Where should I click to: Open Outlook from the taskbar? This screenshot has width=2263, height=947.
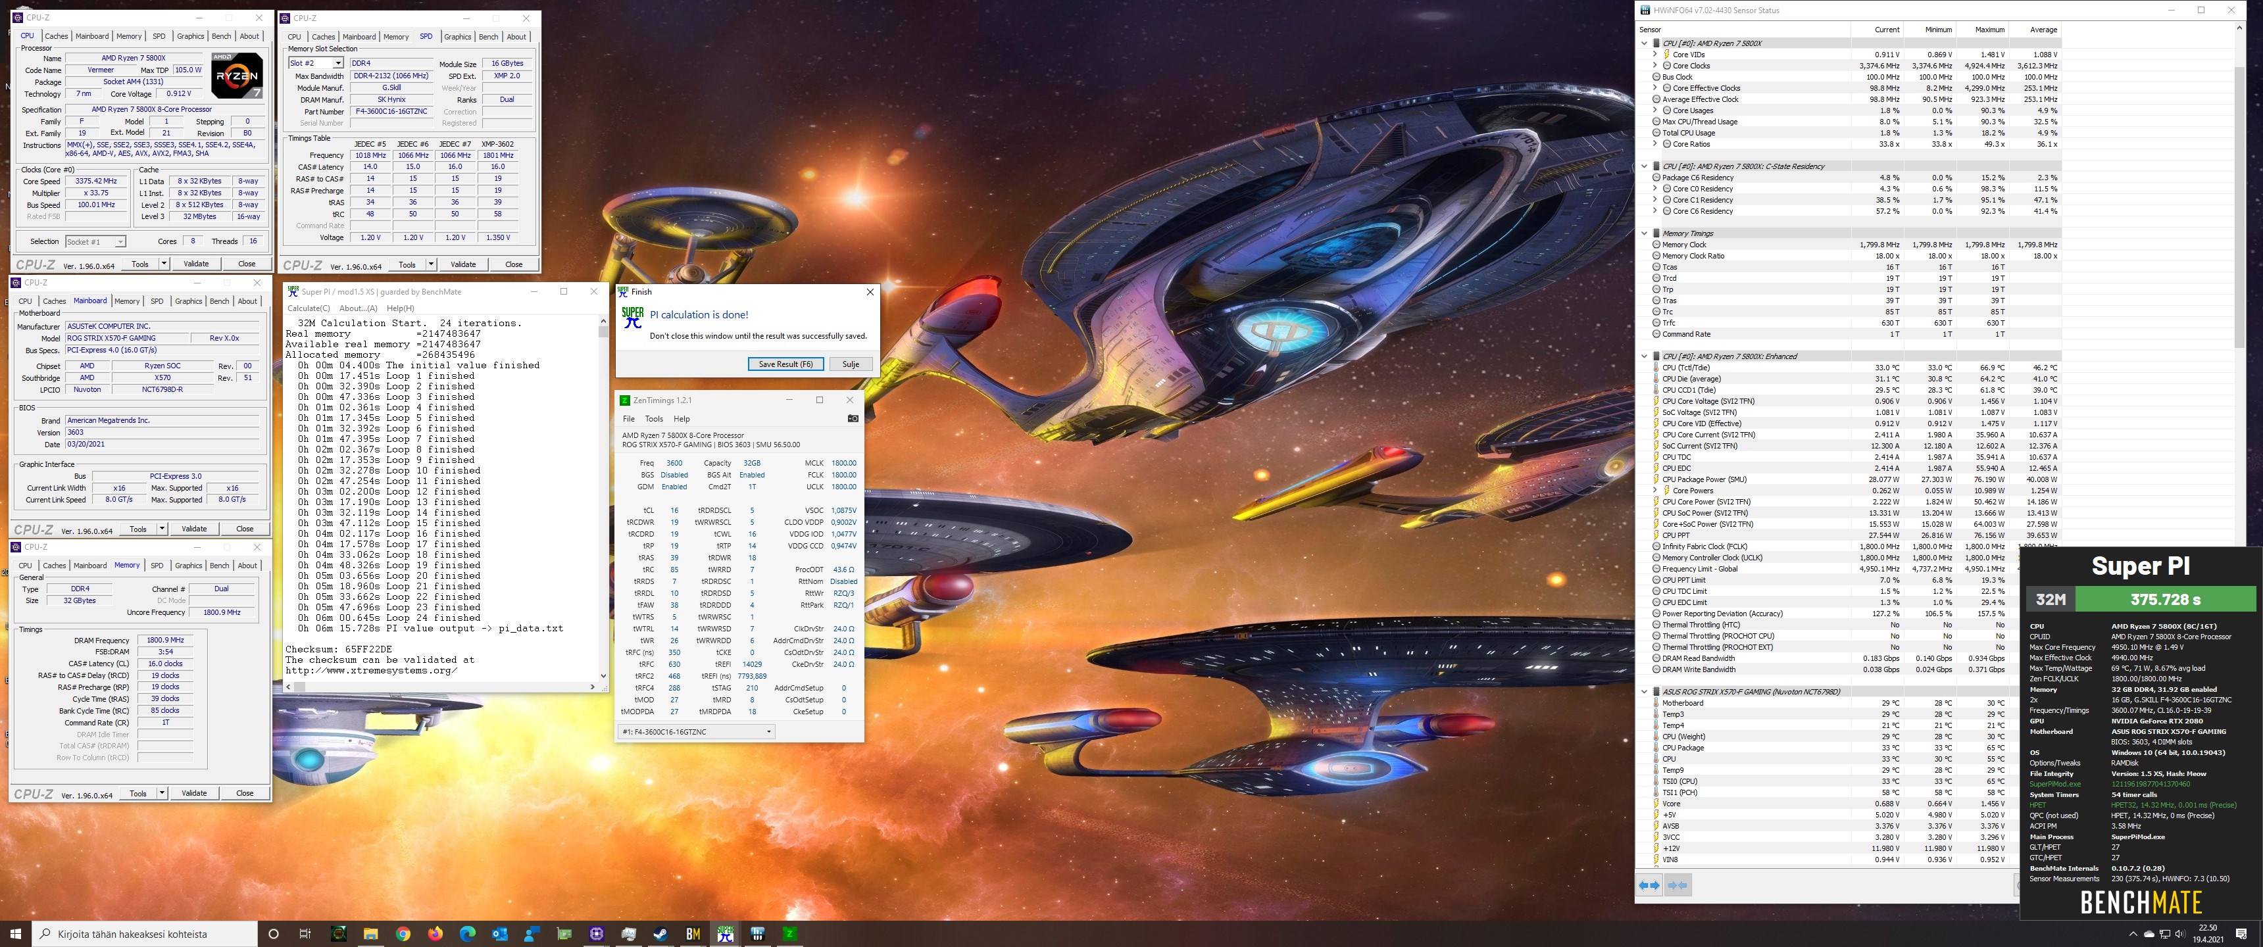point(500,934)
